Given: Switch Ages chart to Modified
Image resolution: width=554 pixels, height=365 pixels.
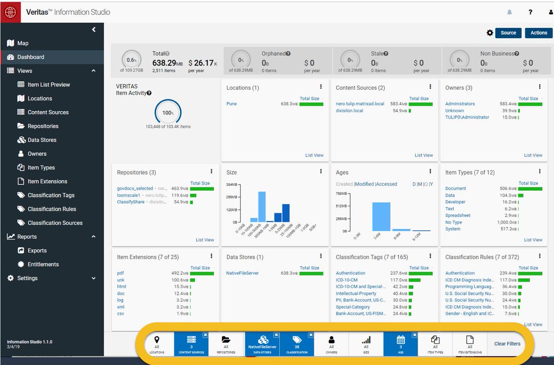Looking at the screenshot, I should (x=364, y=184).
